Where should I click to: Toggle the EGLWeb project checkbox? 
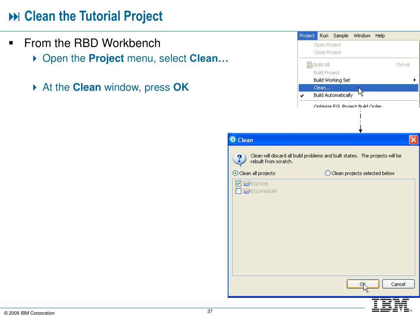click(x=238, y=184)
